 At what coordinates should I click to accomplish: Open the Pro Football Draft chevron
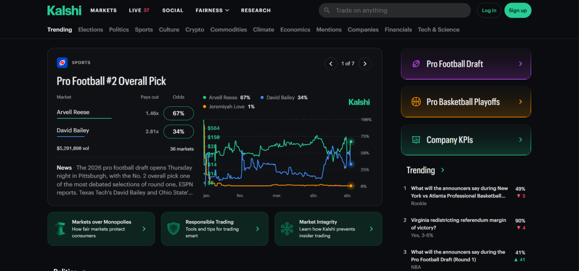point(520,64)
